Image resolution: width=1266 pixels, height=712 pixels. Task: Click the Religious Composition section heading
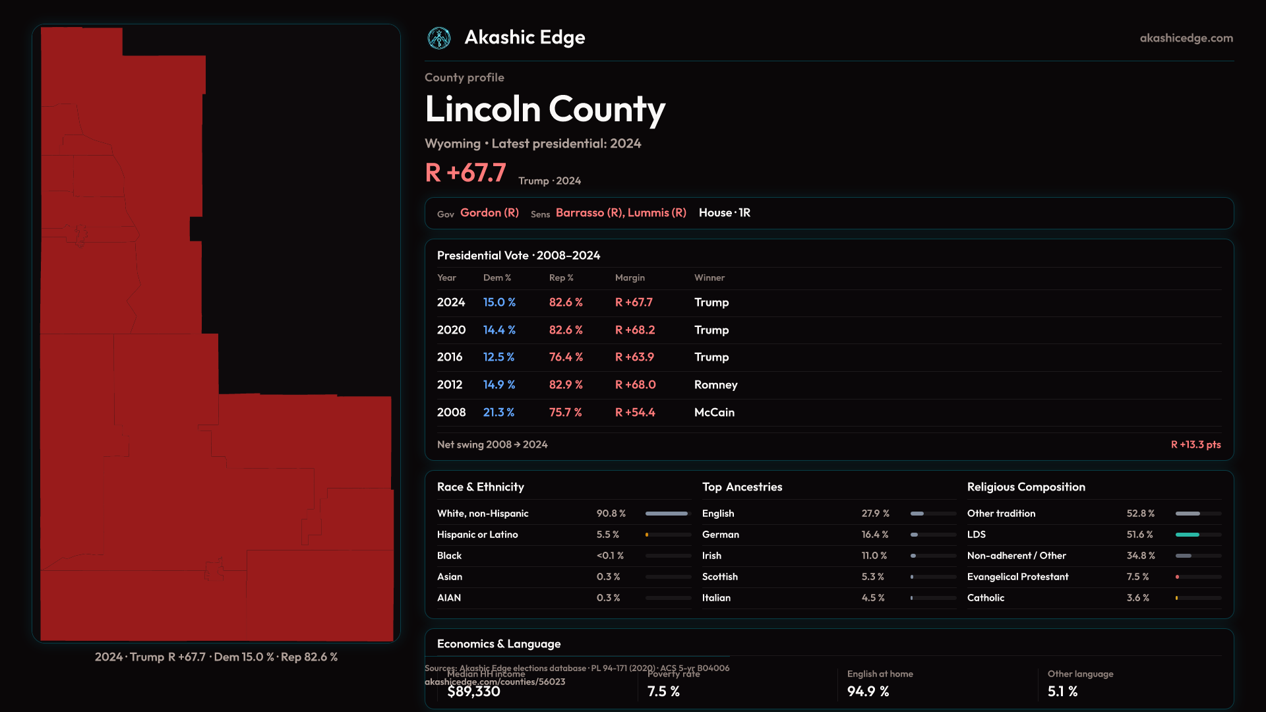pos(1025,487)
